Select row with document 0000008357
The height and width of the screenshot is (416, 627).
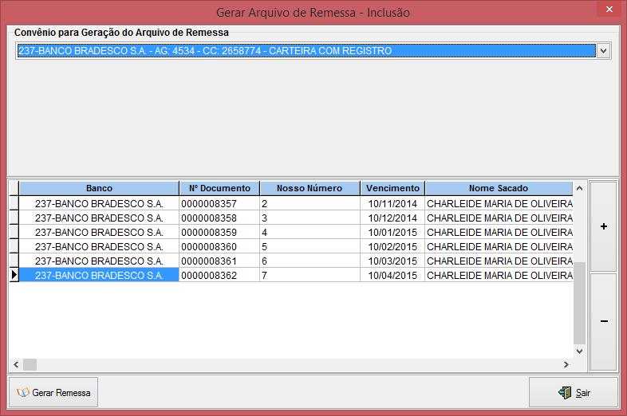[209, 204]
